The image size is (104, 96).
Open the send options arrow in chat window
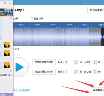[11, 95]
